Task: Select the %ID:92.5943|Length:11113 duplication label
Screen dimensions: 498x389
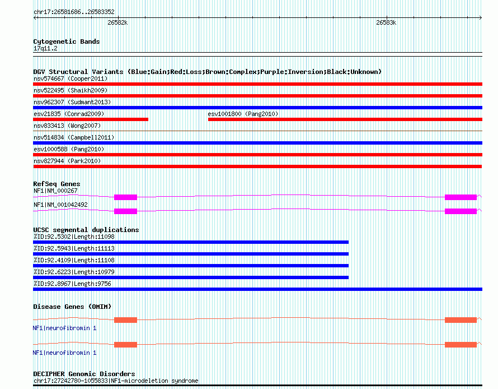Action: (x=74, y=248)
